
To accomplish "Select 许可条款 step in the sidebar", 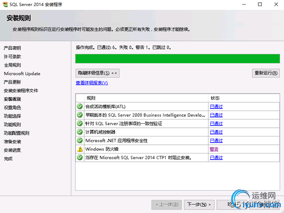I will tap(12, 56).
